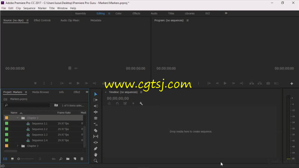The width and height of the screenshot is (299, 168).
Task: Open Timeline display settings wrench
Action: [x=141, y=103]
